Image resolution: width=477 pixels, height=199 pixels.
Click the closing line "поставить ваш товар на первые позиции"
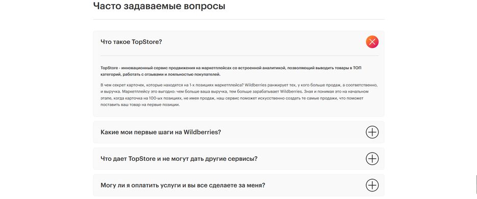click(x=140, y=105)
